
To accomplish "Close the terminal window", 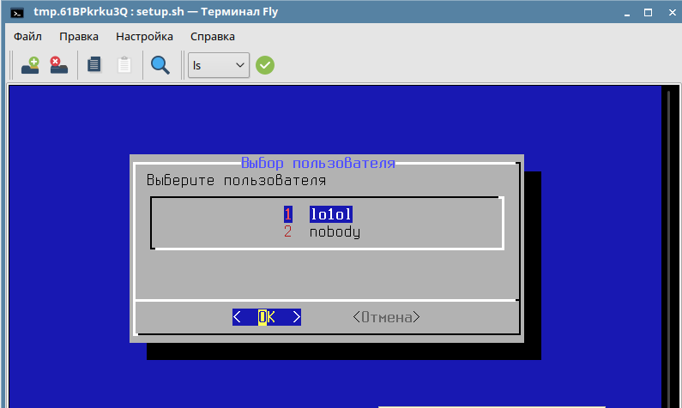I will [x=672, y=13].
